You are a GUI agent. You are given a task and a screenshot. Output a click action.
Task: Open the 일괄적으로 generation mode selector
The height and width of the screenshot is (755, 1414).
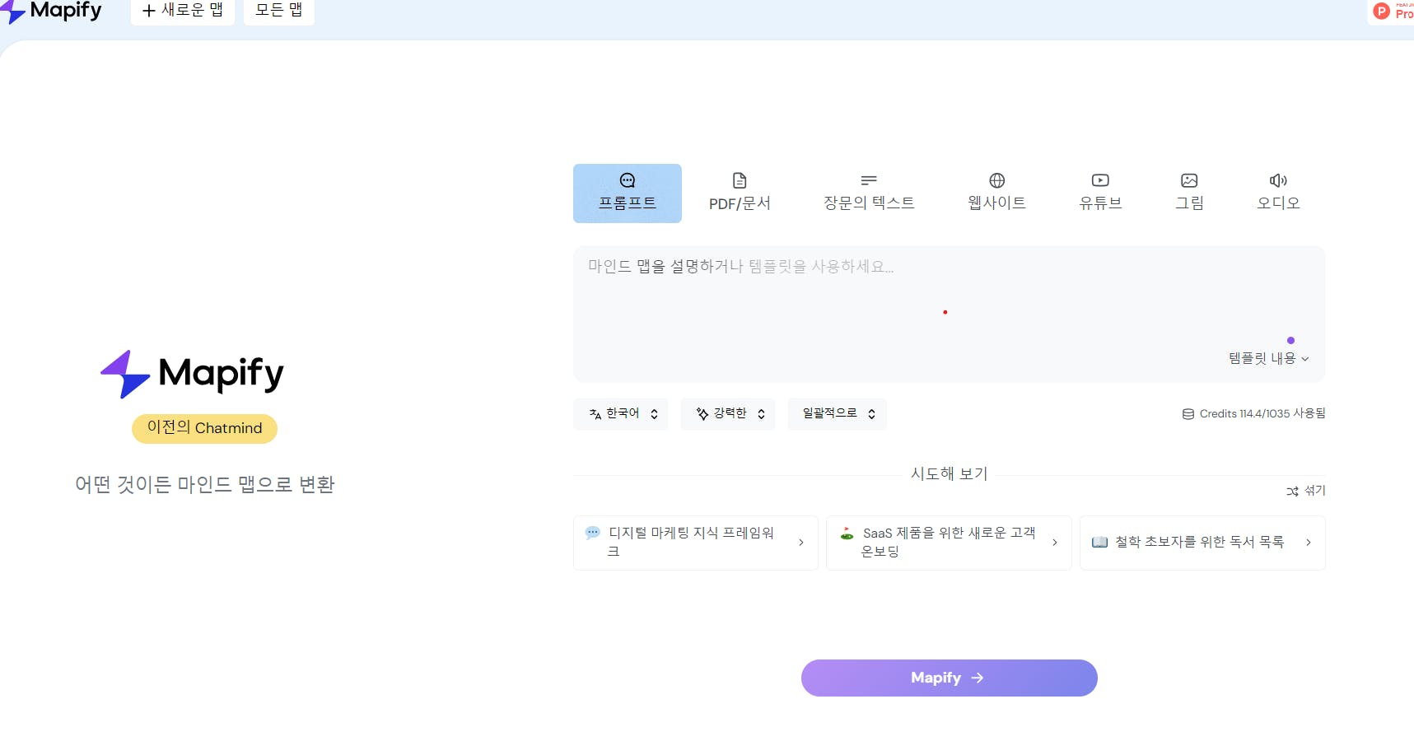tap(837, 413)
